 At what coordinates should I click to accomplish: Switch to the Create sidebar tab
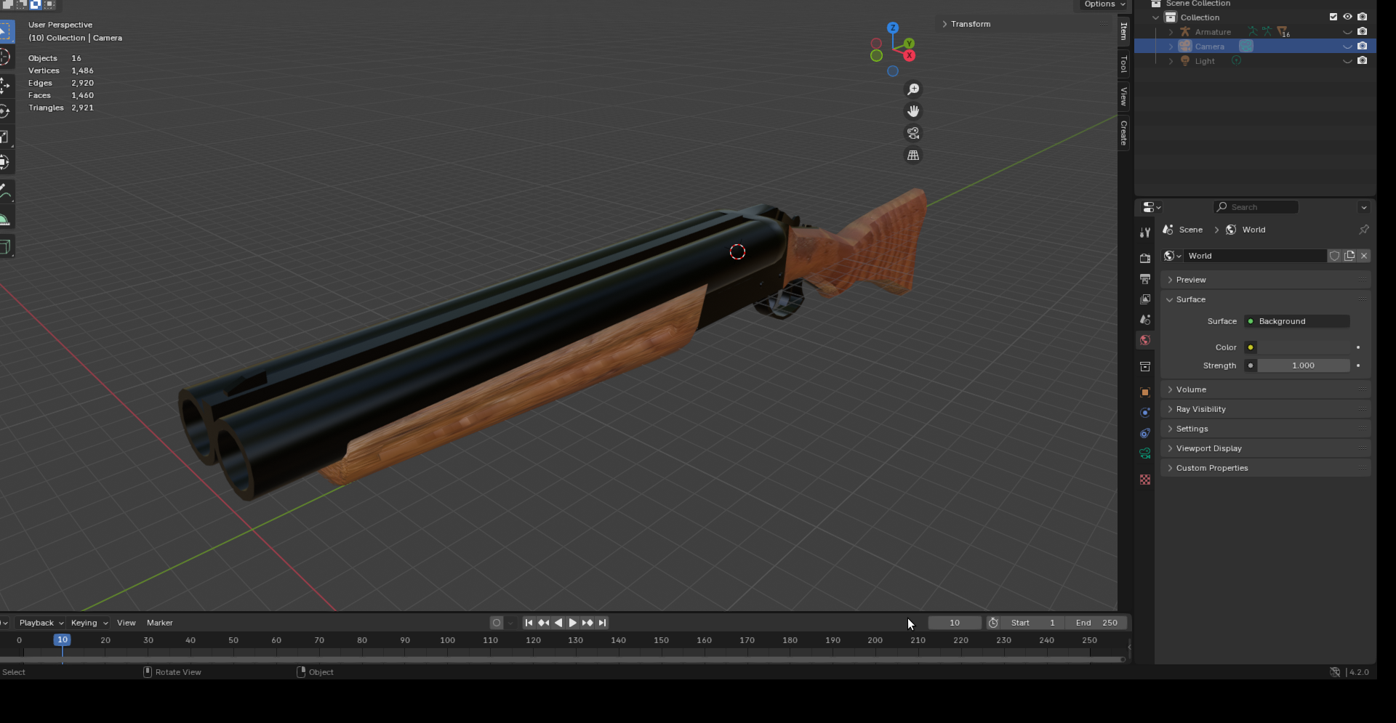[1124, 133]
